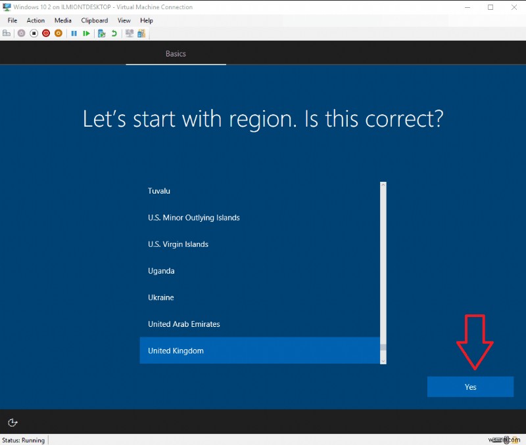Click the green Reset icon

(x=85, y=33)
